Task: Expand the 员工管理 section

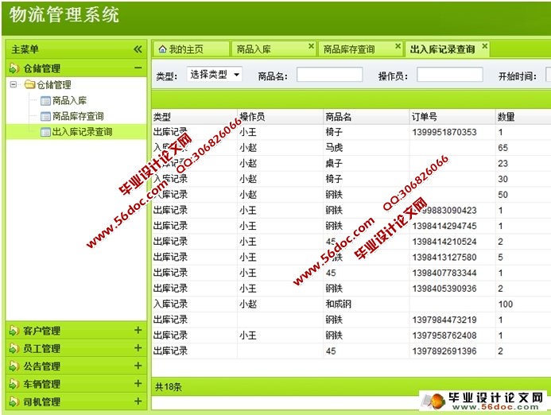Action: pyautogui.click(x=138, y=348)
